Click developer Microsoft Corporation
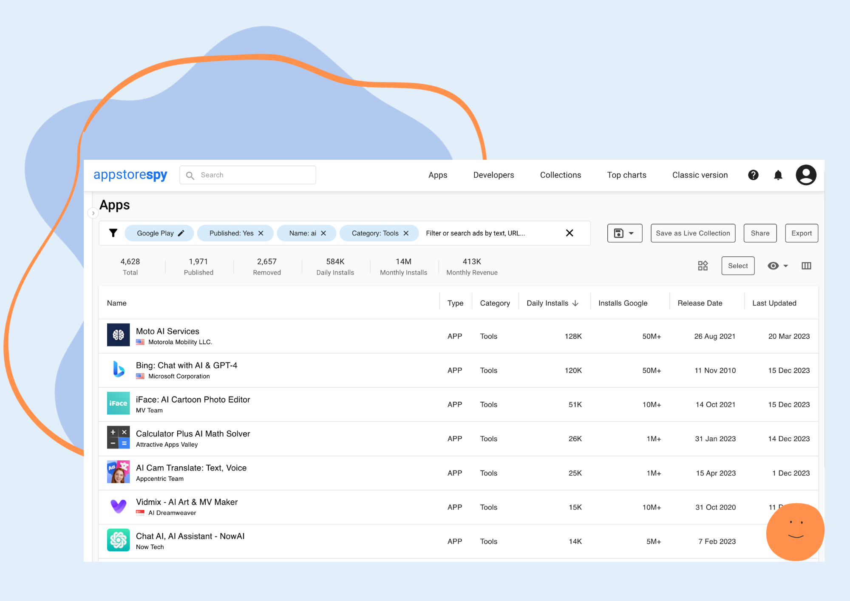The image size is (850, 601). (179, 376)
